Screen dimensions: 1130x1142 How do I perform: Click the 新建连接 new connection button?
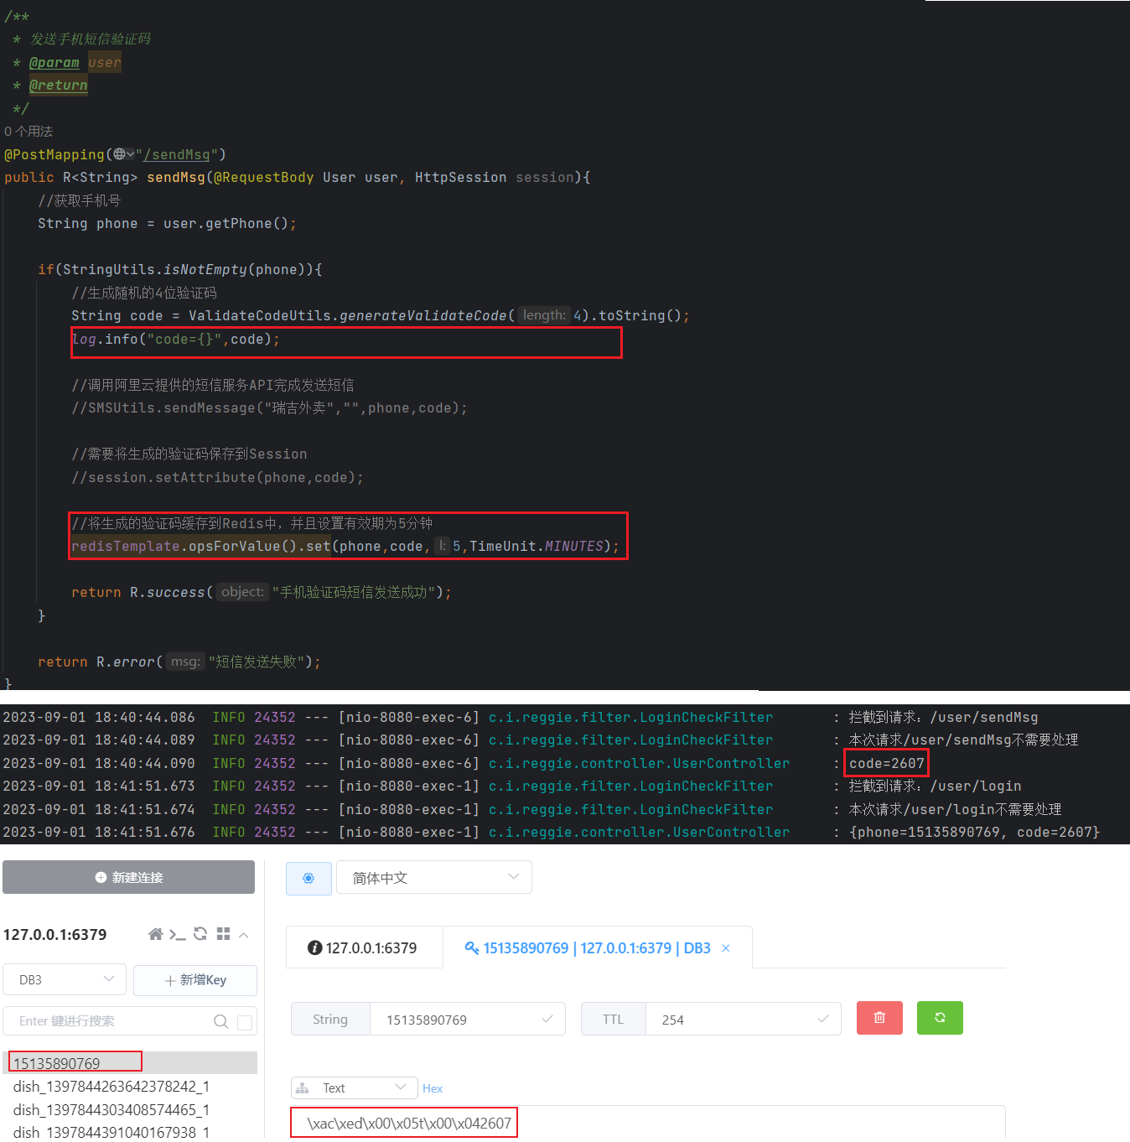pos(128,877)
